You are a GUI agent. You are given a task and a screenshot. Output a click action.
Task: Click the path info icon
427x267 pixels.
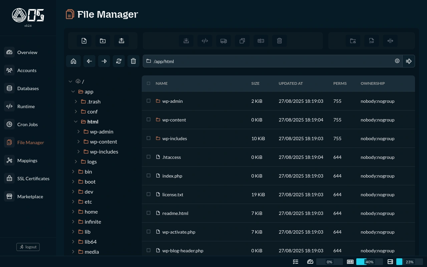397,61
